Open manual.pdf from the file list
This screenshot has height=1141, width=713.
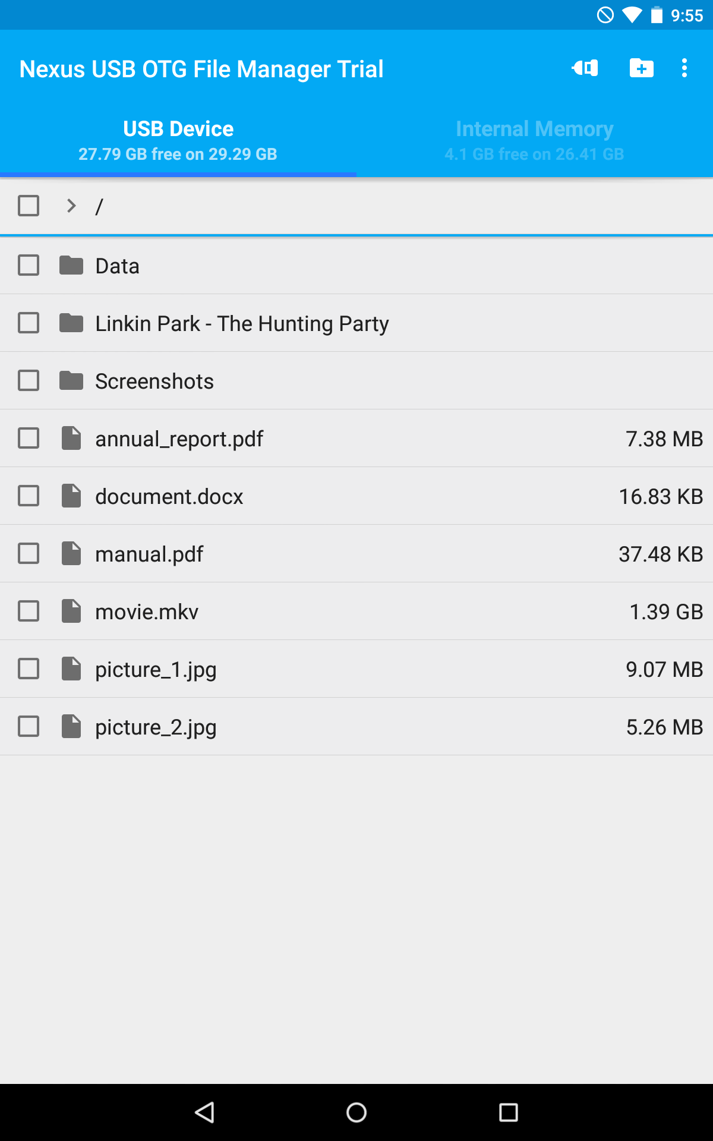[x=149, y=553]
